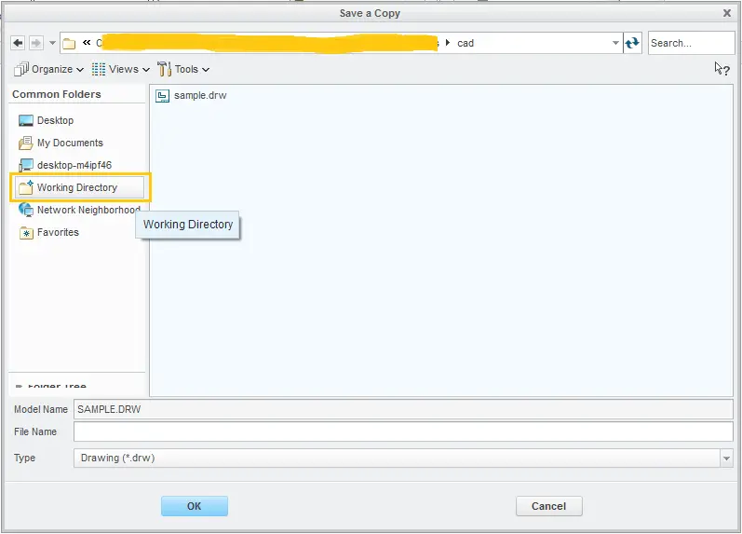Screen dimensions: 742x534
Task: Open the Desktop common folder
Action: pos(55,120)
